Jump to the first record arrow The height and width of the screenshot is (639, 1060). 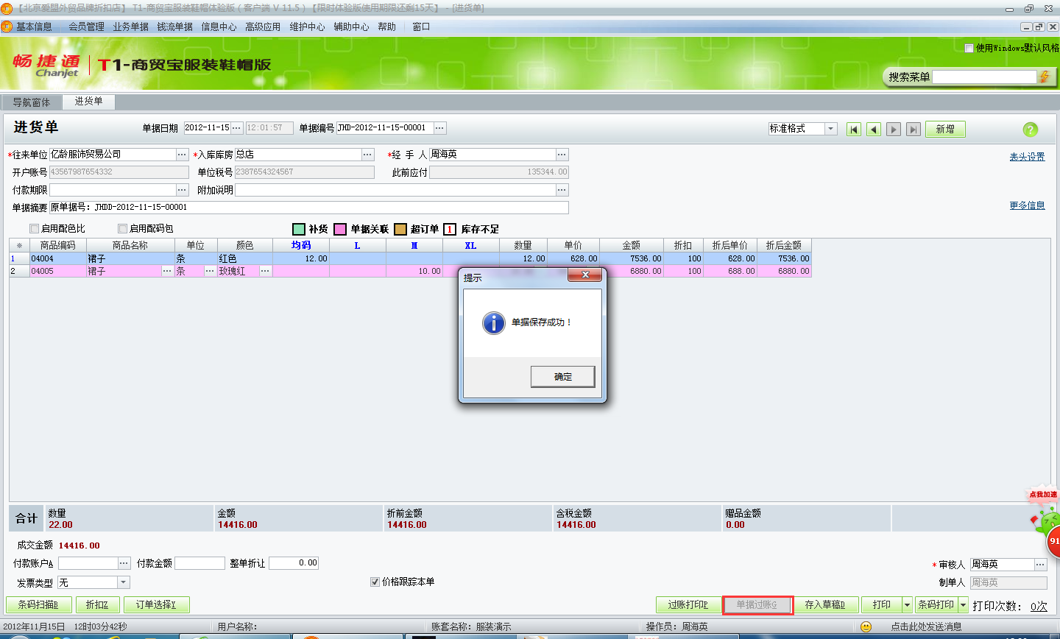click(854, 130)
